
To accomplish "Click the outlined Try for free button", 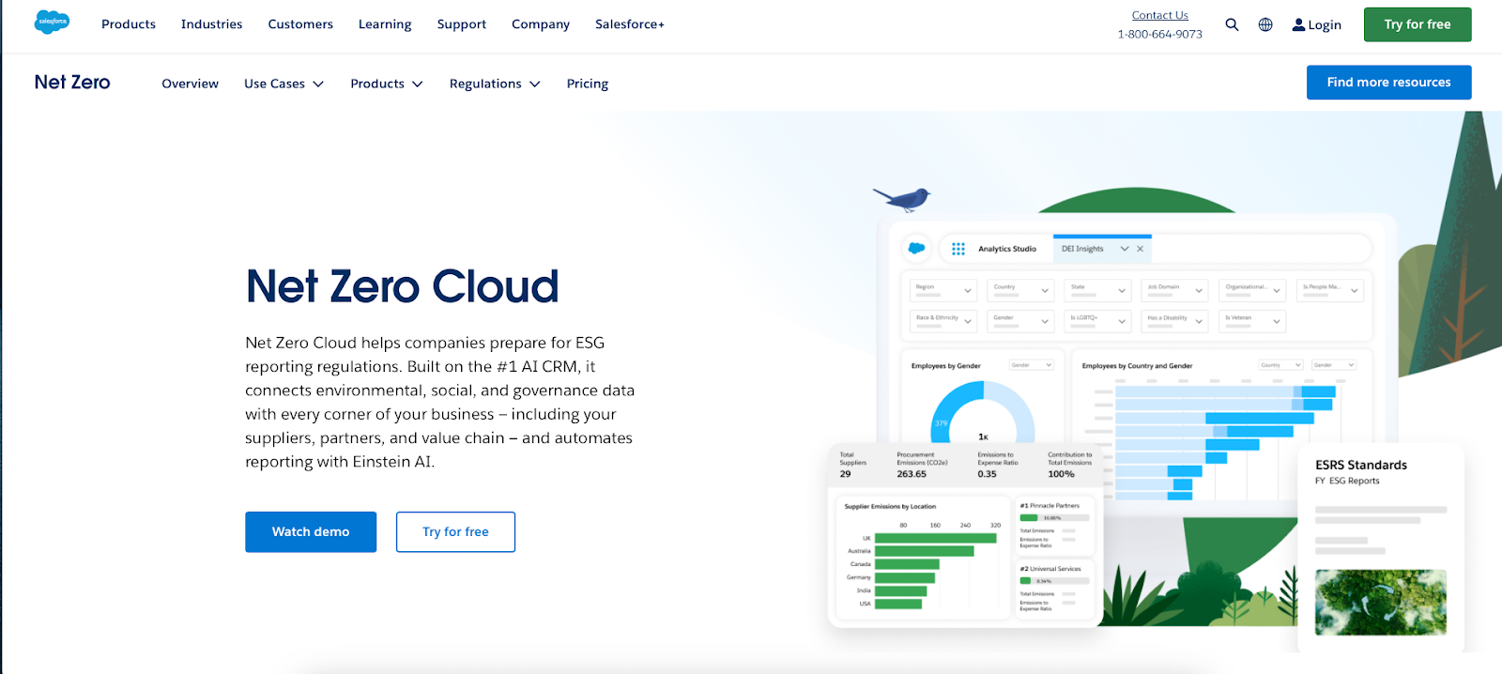I will point(455,531).
